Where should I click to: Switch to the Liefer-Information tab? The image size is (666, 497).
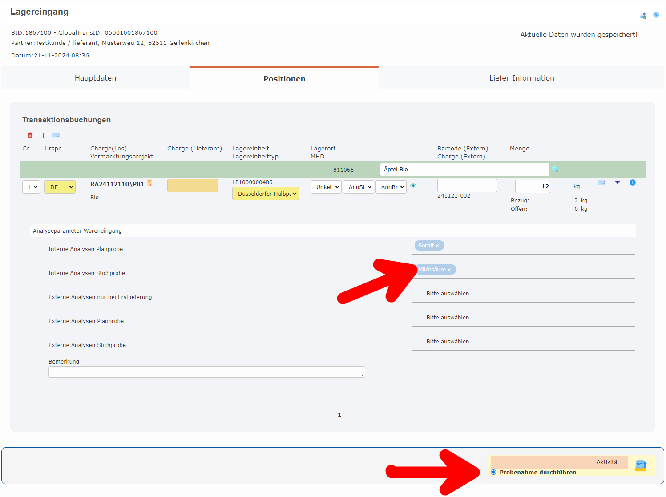click(521, 78)
